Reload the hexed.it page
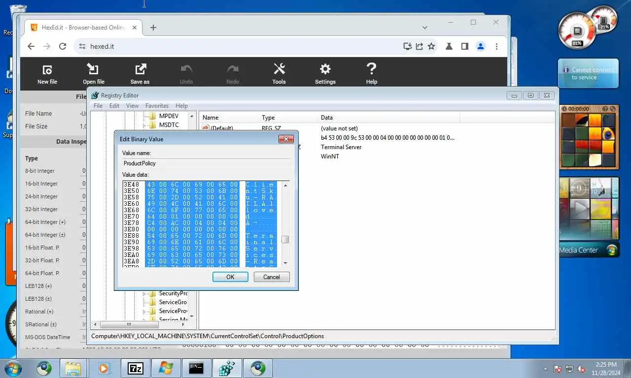 (63, 46)
